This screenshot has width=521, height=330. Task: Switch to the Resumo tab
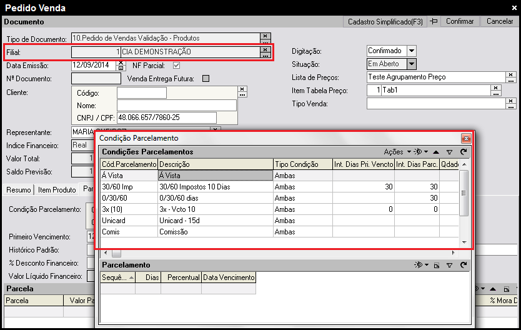pyautogui.click(x=19, y=190)
